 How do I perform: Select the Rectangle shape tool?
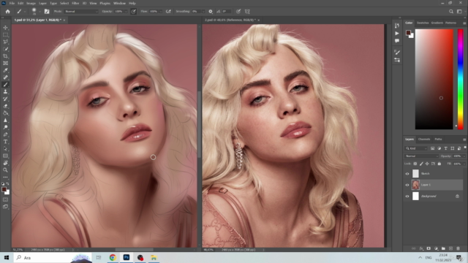click(5, 156)
